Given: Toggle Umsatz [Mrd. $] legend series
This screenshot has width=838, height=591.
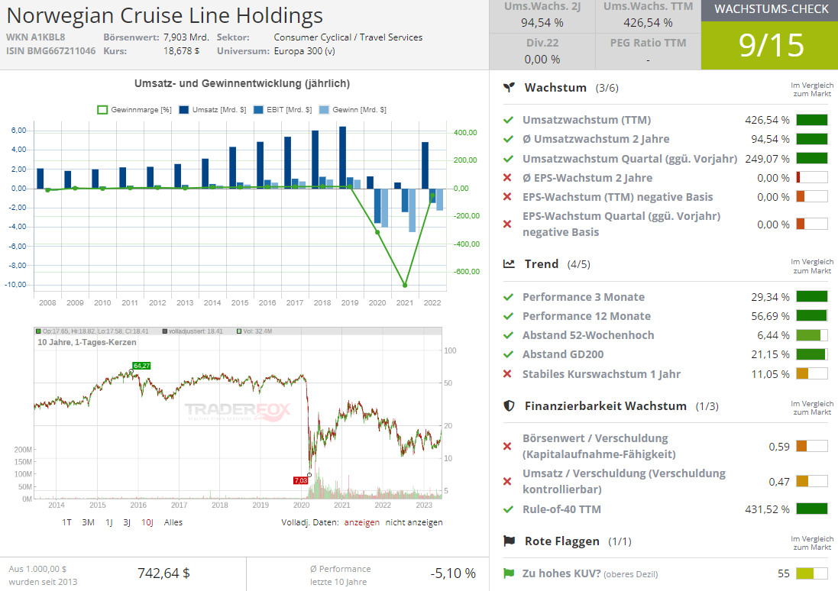Looking at the screenshot, I should [x=212, y=109].
